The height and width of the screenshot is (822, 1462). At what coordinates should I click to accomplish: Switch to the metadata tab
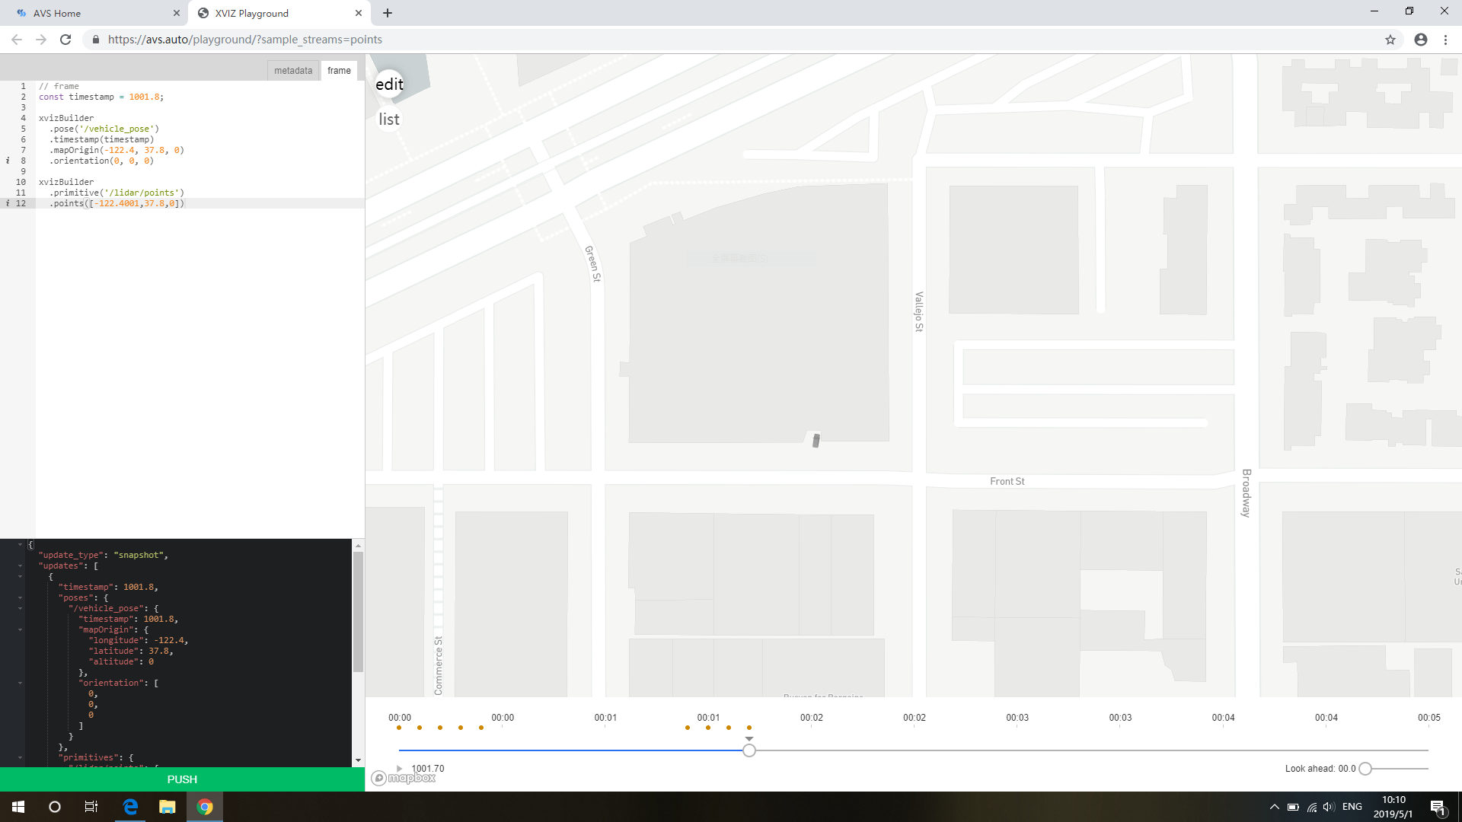(x=293, y=71)
